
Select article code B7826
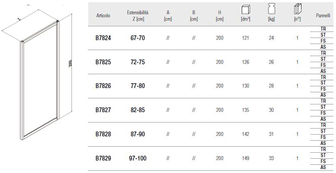pos(103,86)
